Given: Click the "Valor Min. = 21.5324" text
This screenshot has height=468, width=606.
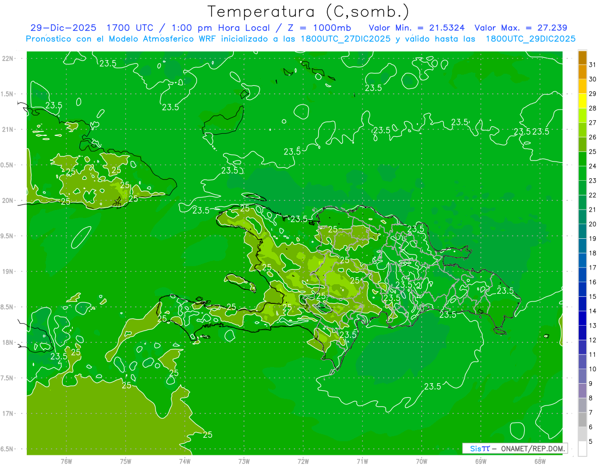Looking at the screenshot, I should click(x=418, y=28).
